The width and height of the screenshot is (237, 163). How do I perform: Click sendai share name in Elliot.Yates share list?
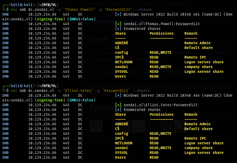122,148
